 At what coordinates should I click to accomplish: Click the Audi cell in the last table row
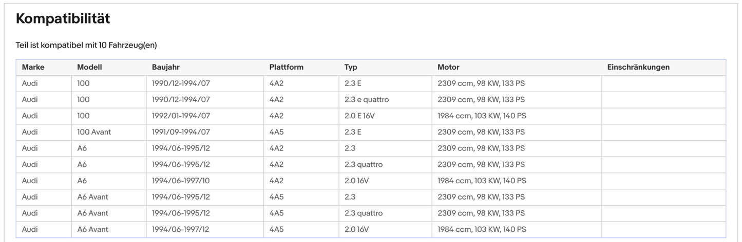(x=30, y=229)
